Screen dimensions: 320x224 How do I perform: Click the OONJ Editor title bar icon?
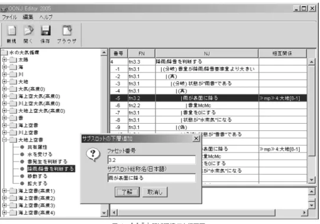point(4,9)
